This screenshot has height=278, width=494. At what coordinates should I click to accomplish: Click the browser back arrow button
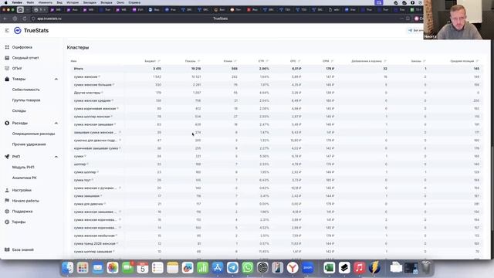5,19
